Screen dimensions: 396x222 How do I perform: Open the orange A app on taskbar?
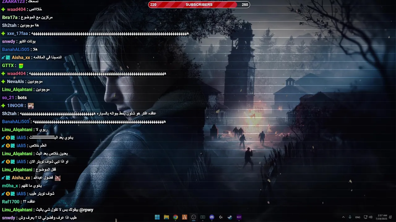point(184,217)
